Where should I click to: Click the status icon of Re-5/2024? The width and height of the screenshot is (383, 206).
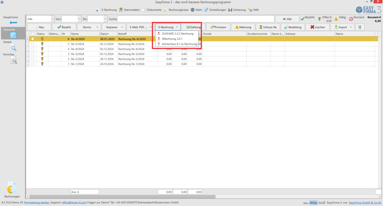[42, 44]
